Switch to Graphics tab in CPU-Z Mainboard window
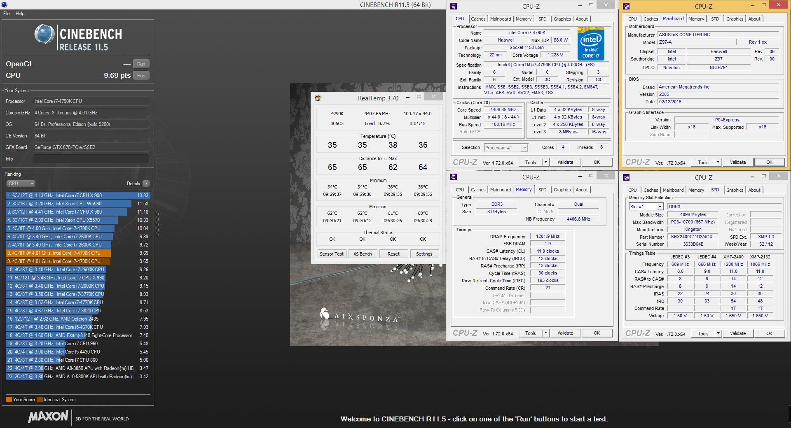791x428 pixels. point(735,19)
